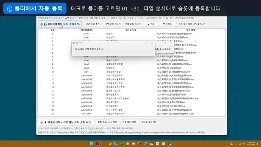Click the 매크로 이름 column header

click(131, 30)
